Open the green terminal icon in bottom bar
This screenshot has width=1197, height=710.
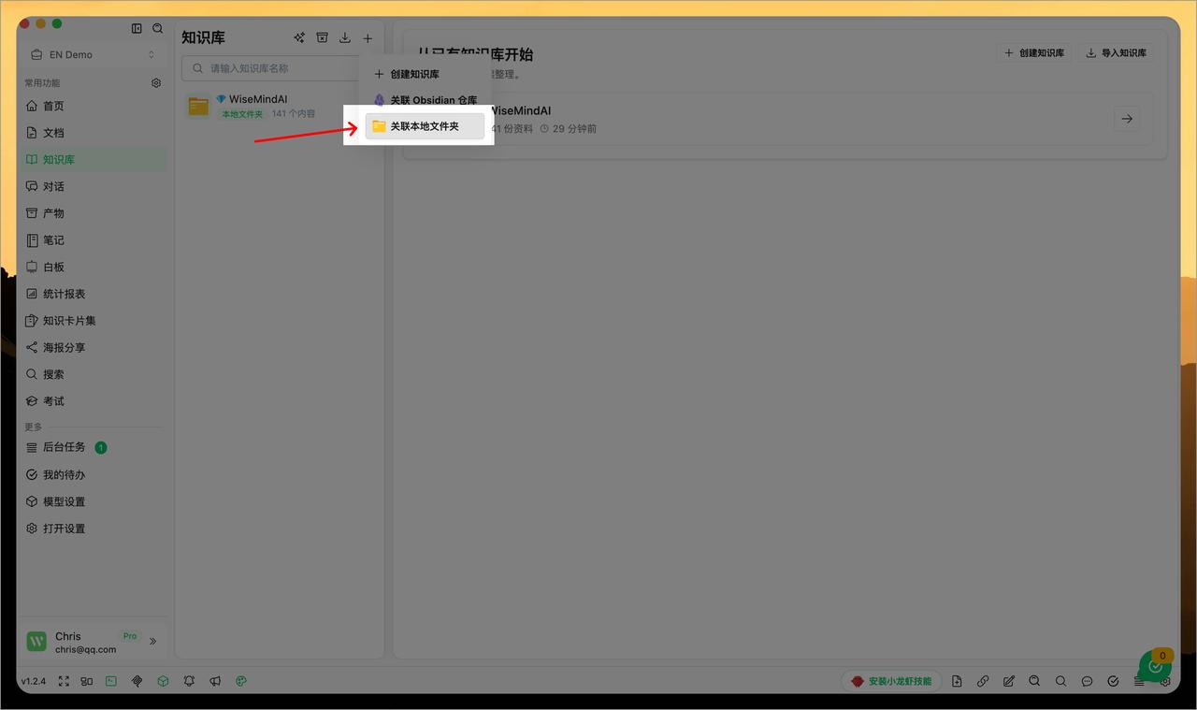click(111, 681)
